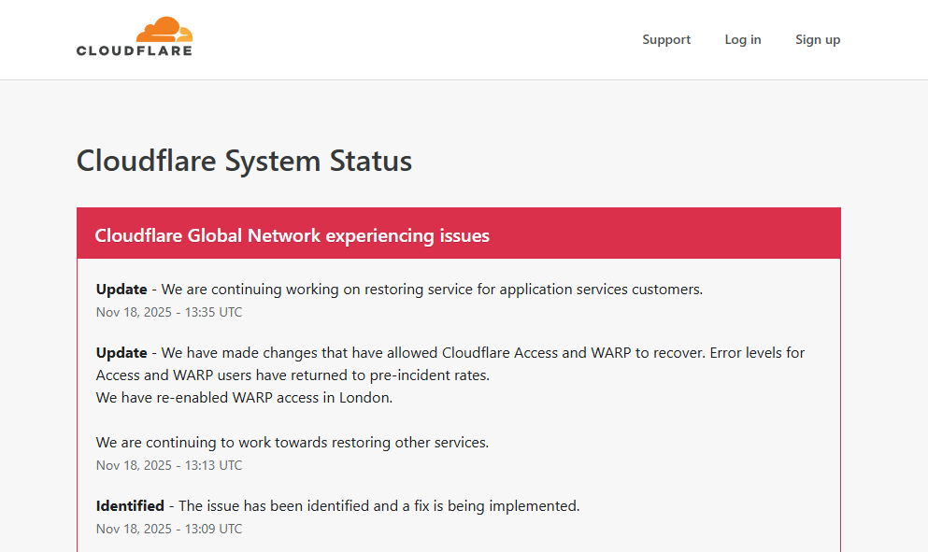Viewport: 928px width, 552px height.
Task: Click the re-enabled WARP access in London line
Action: (x=244, y=398)
